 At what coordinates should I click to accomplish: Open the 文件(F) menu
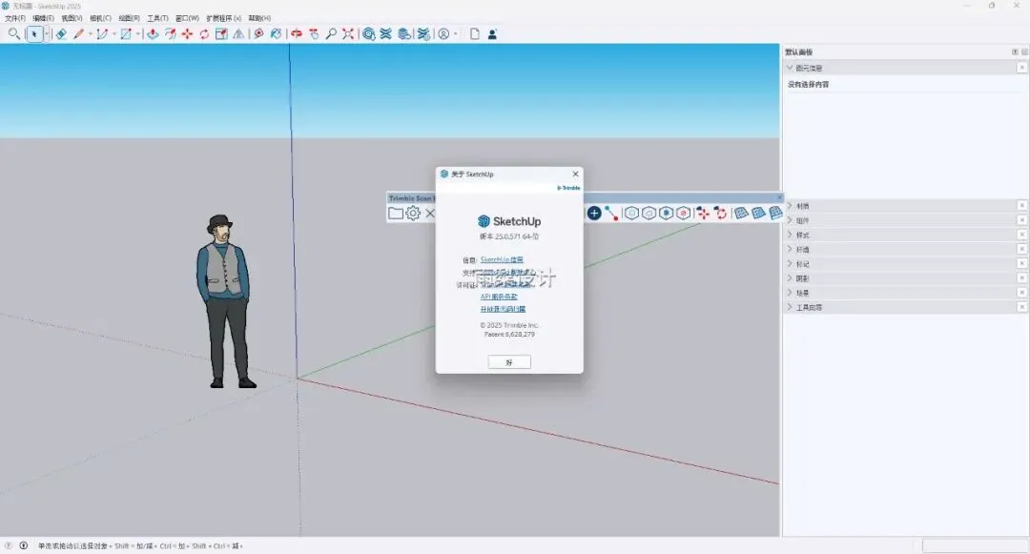(x=15, y=18)
